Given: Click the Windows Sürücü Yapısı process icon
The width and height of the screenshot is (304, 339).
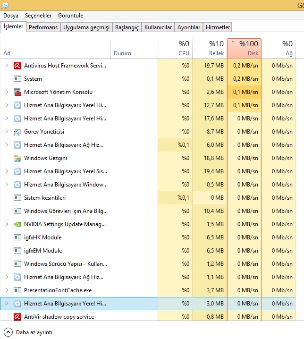Looking at the screenshot, I should tap(17, 264).
